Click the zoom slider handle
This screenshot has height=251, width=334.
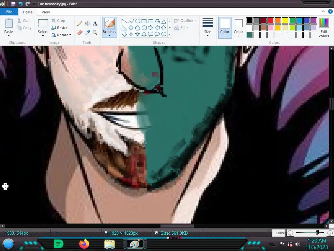[317, 233]
